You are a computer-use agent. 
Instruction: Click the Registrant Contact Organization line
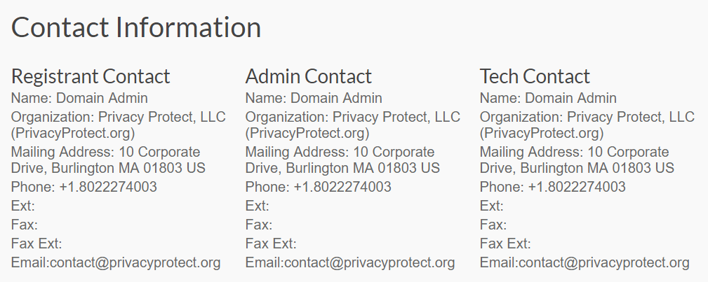coord(119,125)
